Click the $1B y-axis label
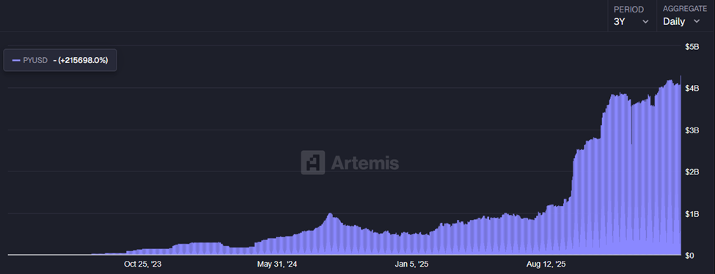 click(692, 214)
